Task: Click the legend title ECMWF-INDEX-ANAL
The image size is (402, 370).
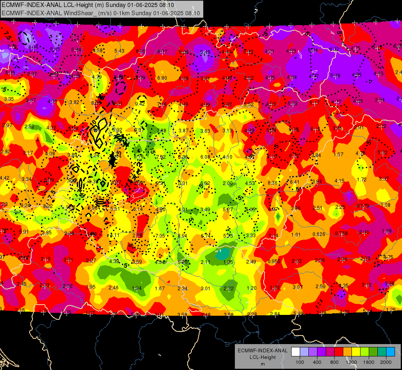Action: [x=262, y=351]
